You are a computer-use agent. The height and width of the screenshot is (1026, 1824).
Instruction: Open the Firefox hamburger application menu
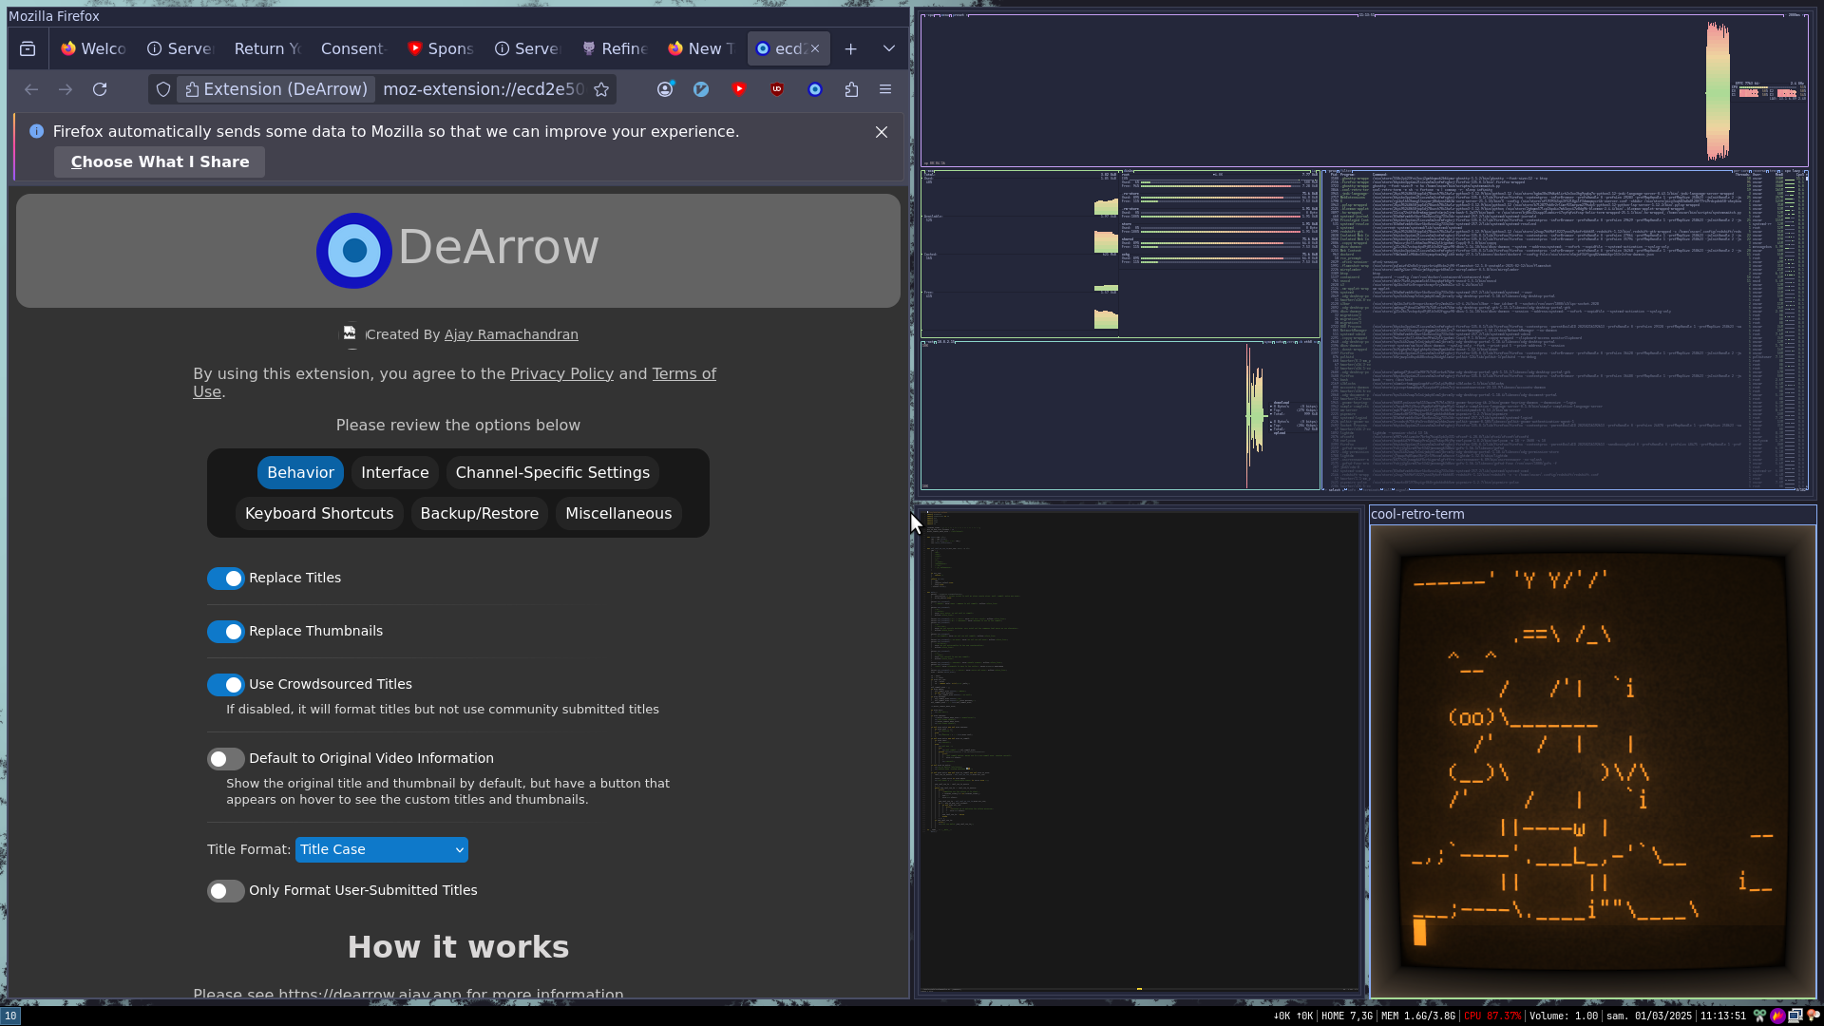[885, 89]
